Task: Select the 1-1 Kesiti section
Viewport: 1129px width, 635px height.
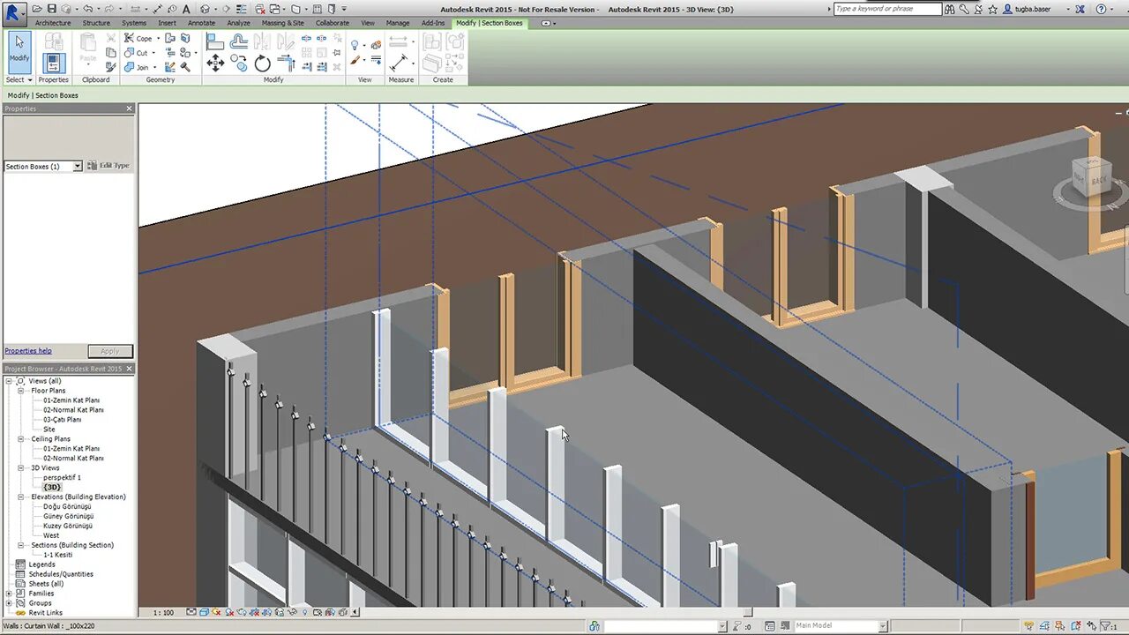Action: click(58, 555)
